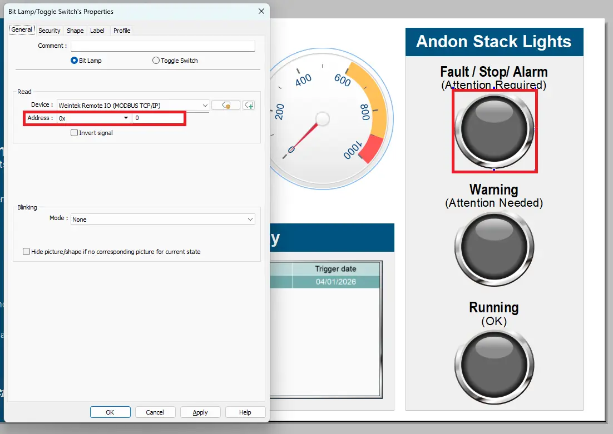Click the add new device icon

pyautogui.click(x=248, y=105)
